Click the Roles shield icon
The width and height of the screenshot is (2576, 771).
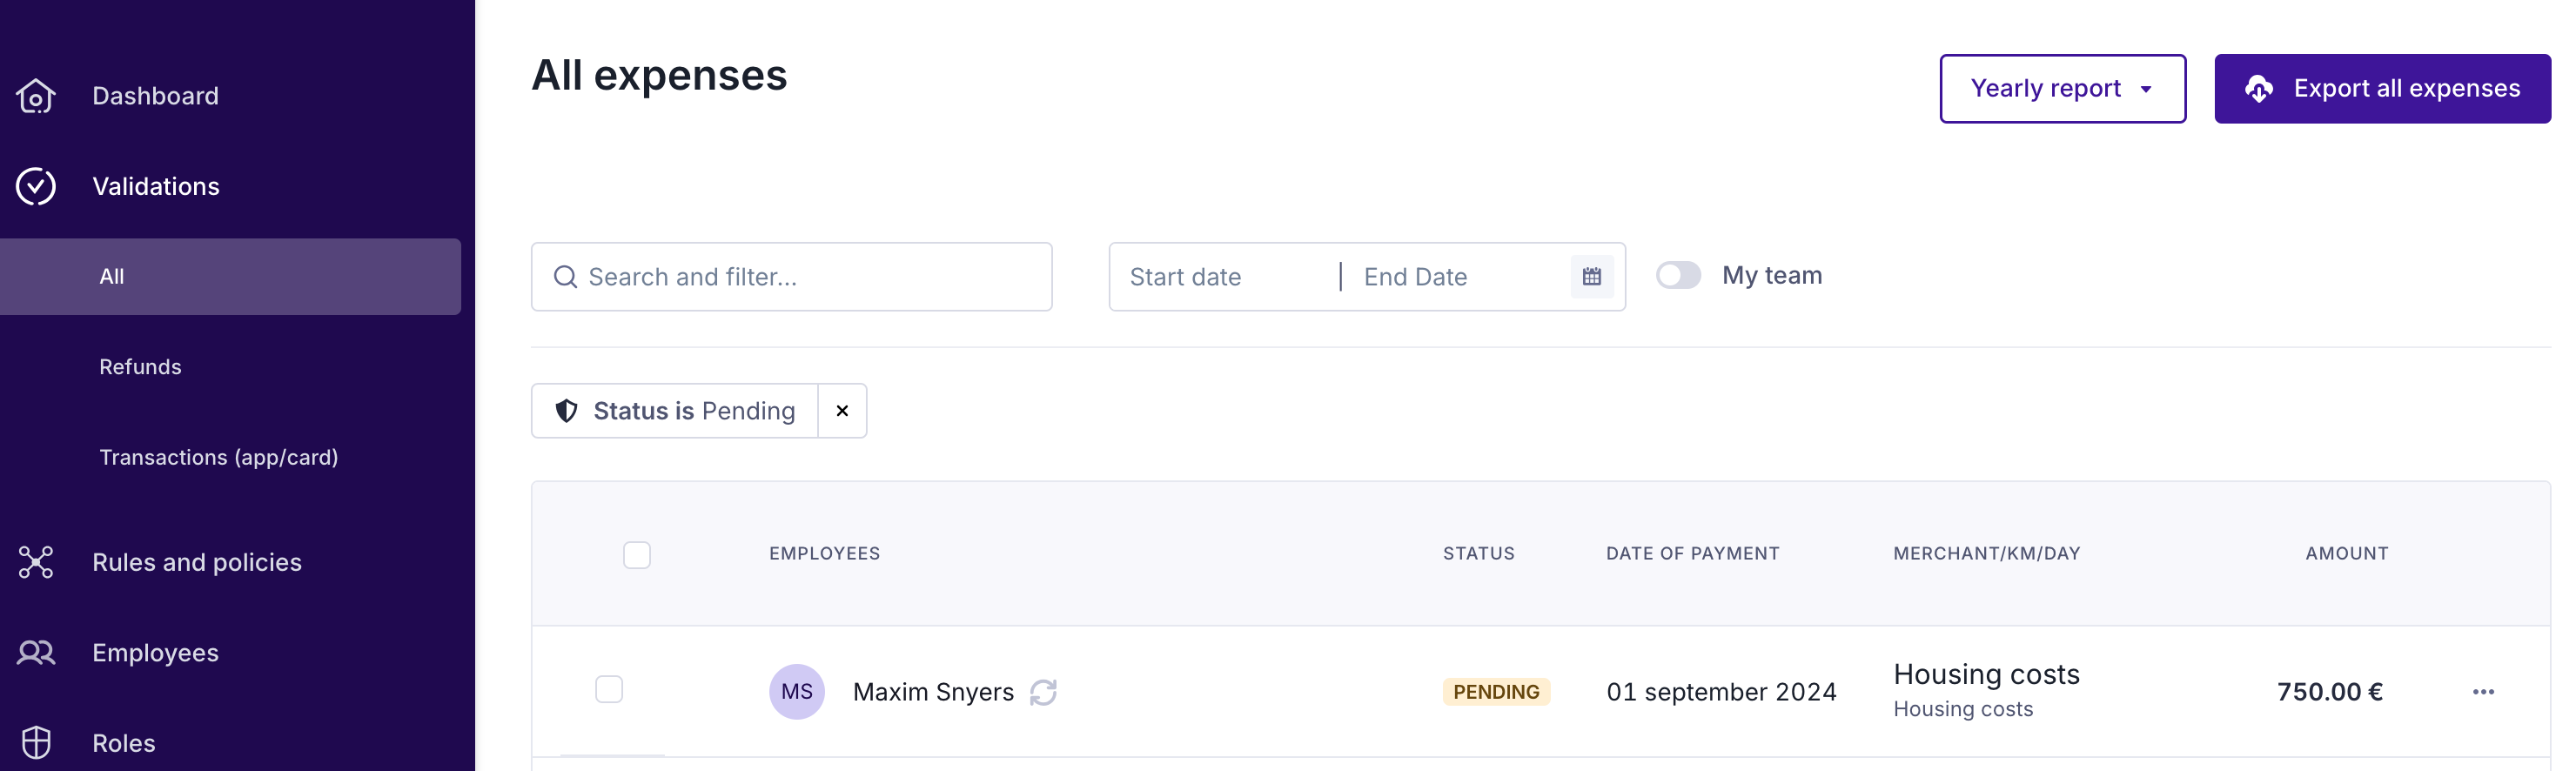36,743
